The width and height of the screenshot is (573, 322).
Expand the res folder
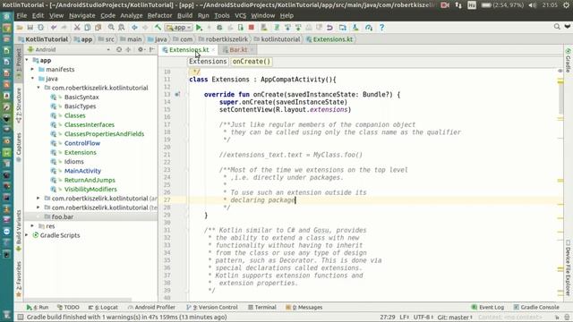32,226
